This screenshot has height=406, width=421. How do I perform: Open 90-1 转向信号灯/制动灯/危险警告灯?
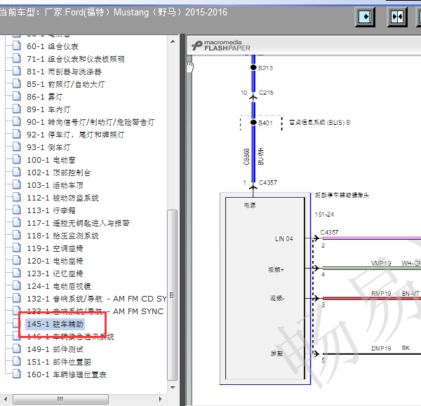coord(91,122)
